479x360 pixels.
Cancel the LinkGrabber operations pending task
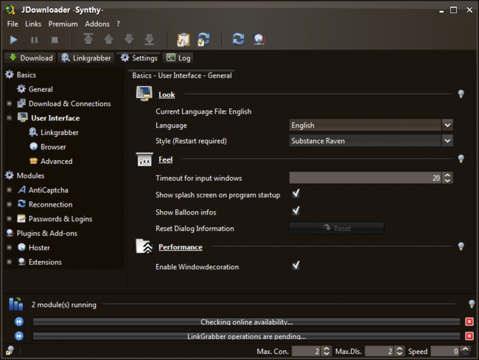point(469,336)
